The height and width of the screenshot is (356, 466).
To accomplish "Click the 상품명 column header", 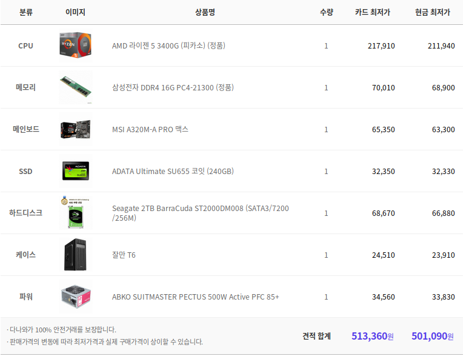I will (x=205, y=12).
